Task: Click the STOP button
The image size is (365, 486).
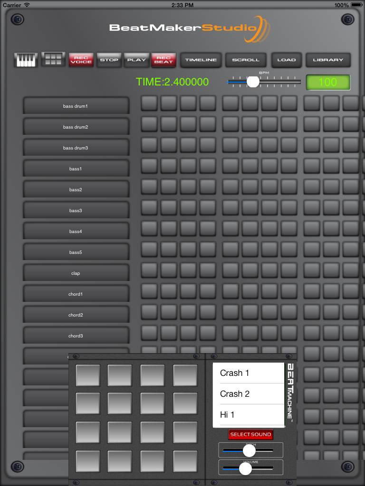Action: [109, 60]
